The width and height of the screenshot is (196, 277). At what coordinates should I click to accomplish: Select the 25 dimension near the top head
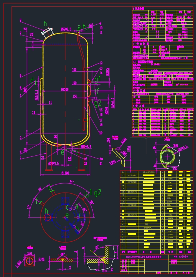[x=31, y=34]
